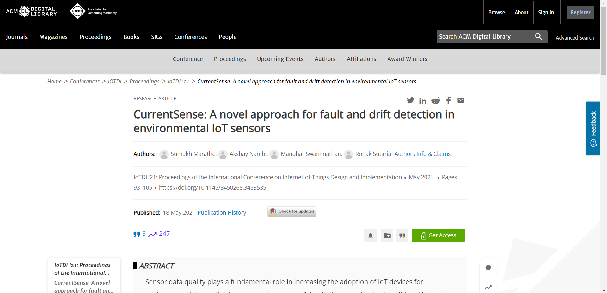Expand the About menu
607x293 pixels.
point(521,12)
